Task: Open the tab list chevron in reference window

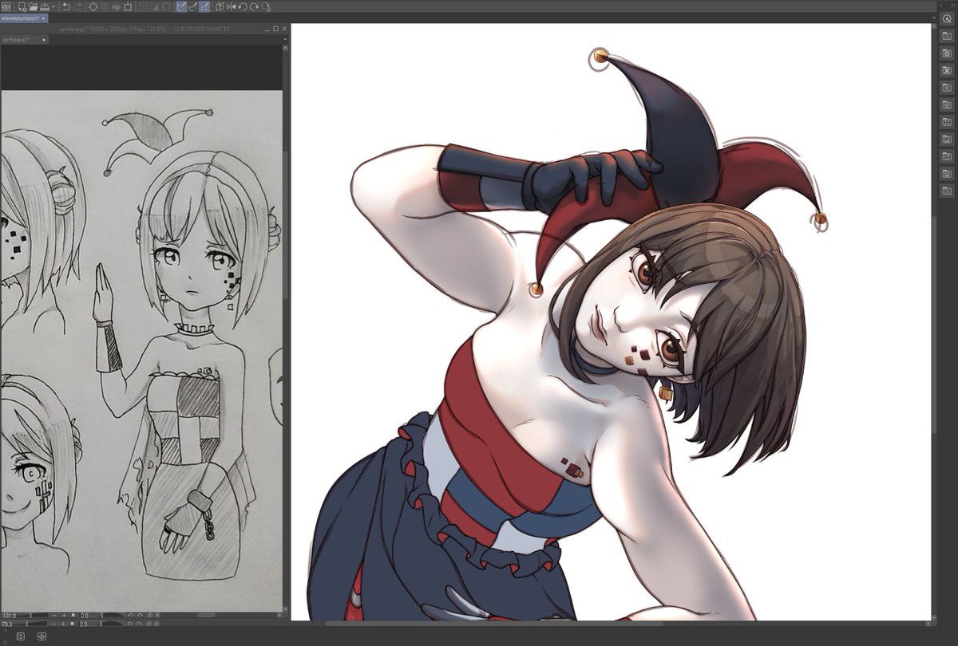Action: coord(285,39)
